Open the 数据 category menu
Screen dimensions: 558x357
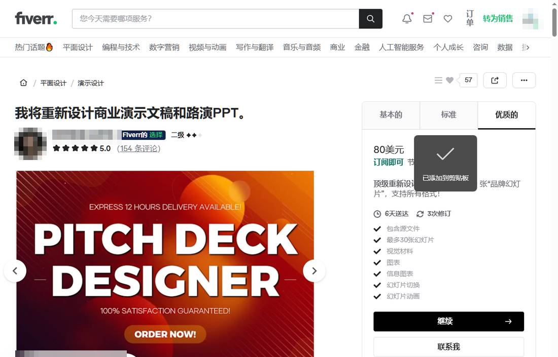click(x=505, y=47)
